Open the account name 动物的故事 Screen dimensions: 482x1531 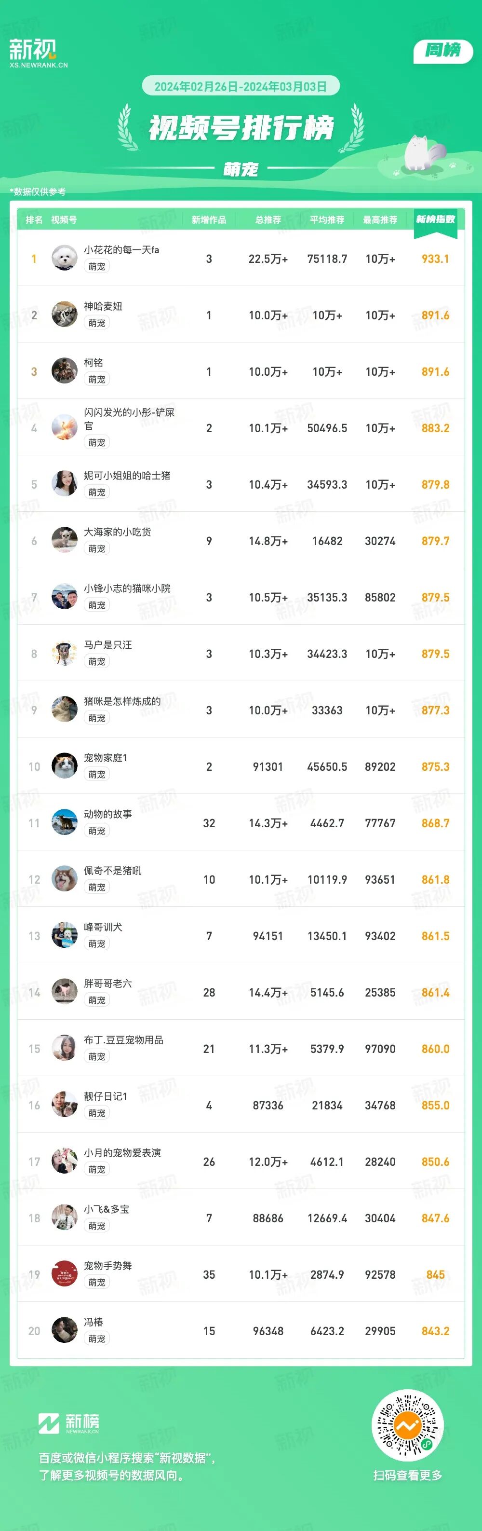(x=108, y=814)
